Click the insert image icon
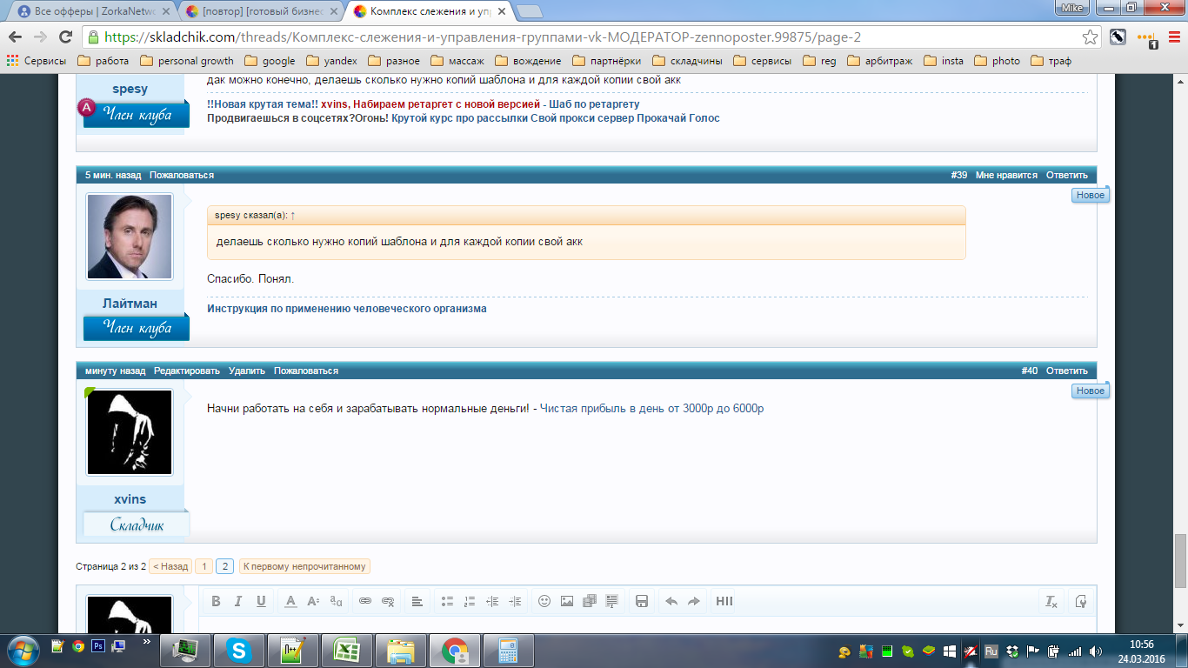Viewport: 1188px width, 668px height. (567, 601)
